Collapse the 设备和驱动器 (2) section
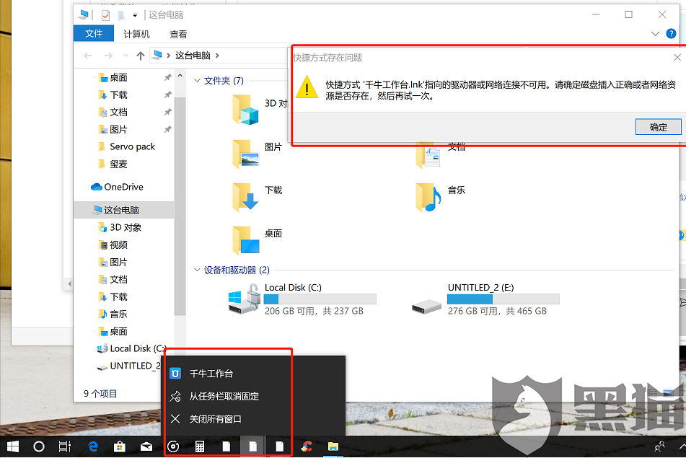The height and width of the screenshot is (458, 686). click(197, 270)
